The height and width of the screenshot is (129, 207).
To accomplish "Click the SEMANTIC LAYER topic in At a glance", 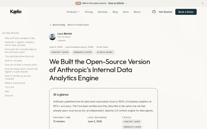I will tap(132, 127).
